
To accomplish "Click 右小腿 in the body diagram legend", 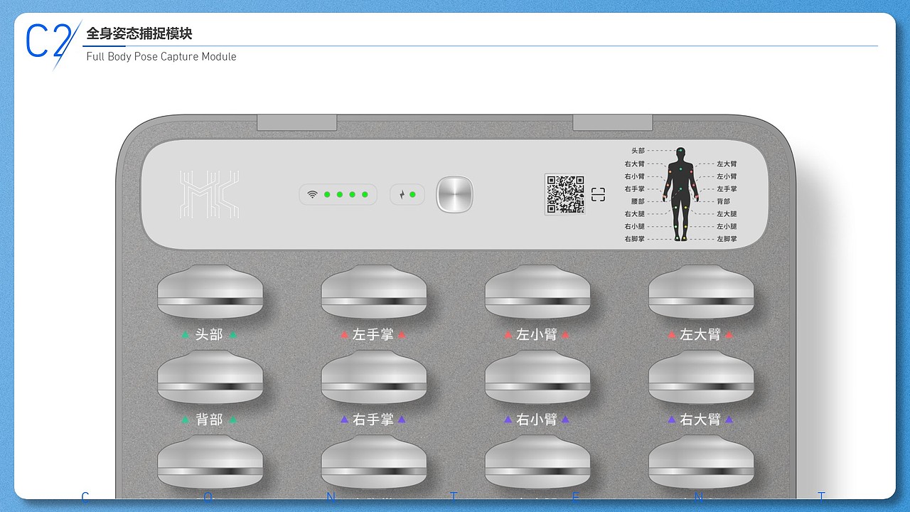I will point(635,226).
